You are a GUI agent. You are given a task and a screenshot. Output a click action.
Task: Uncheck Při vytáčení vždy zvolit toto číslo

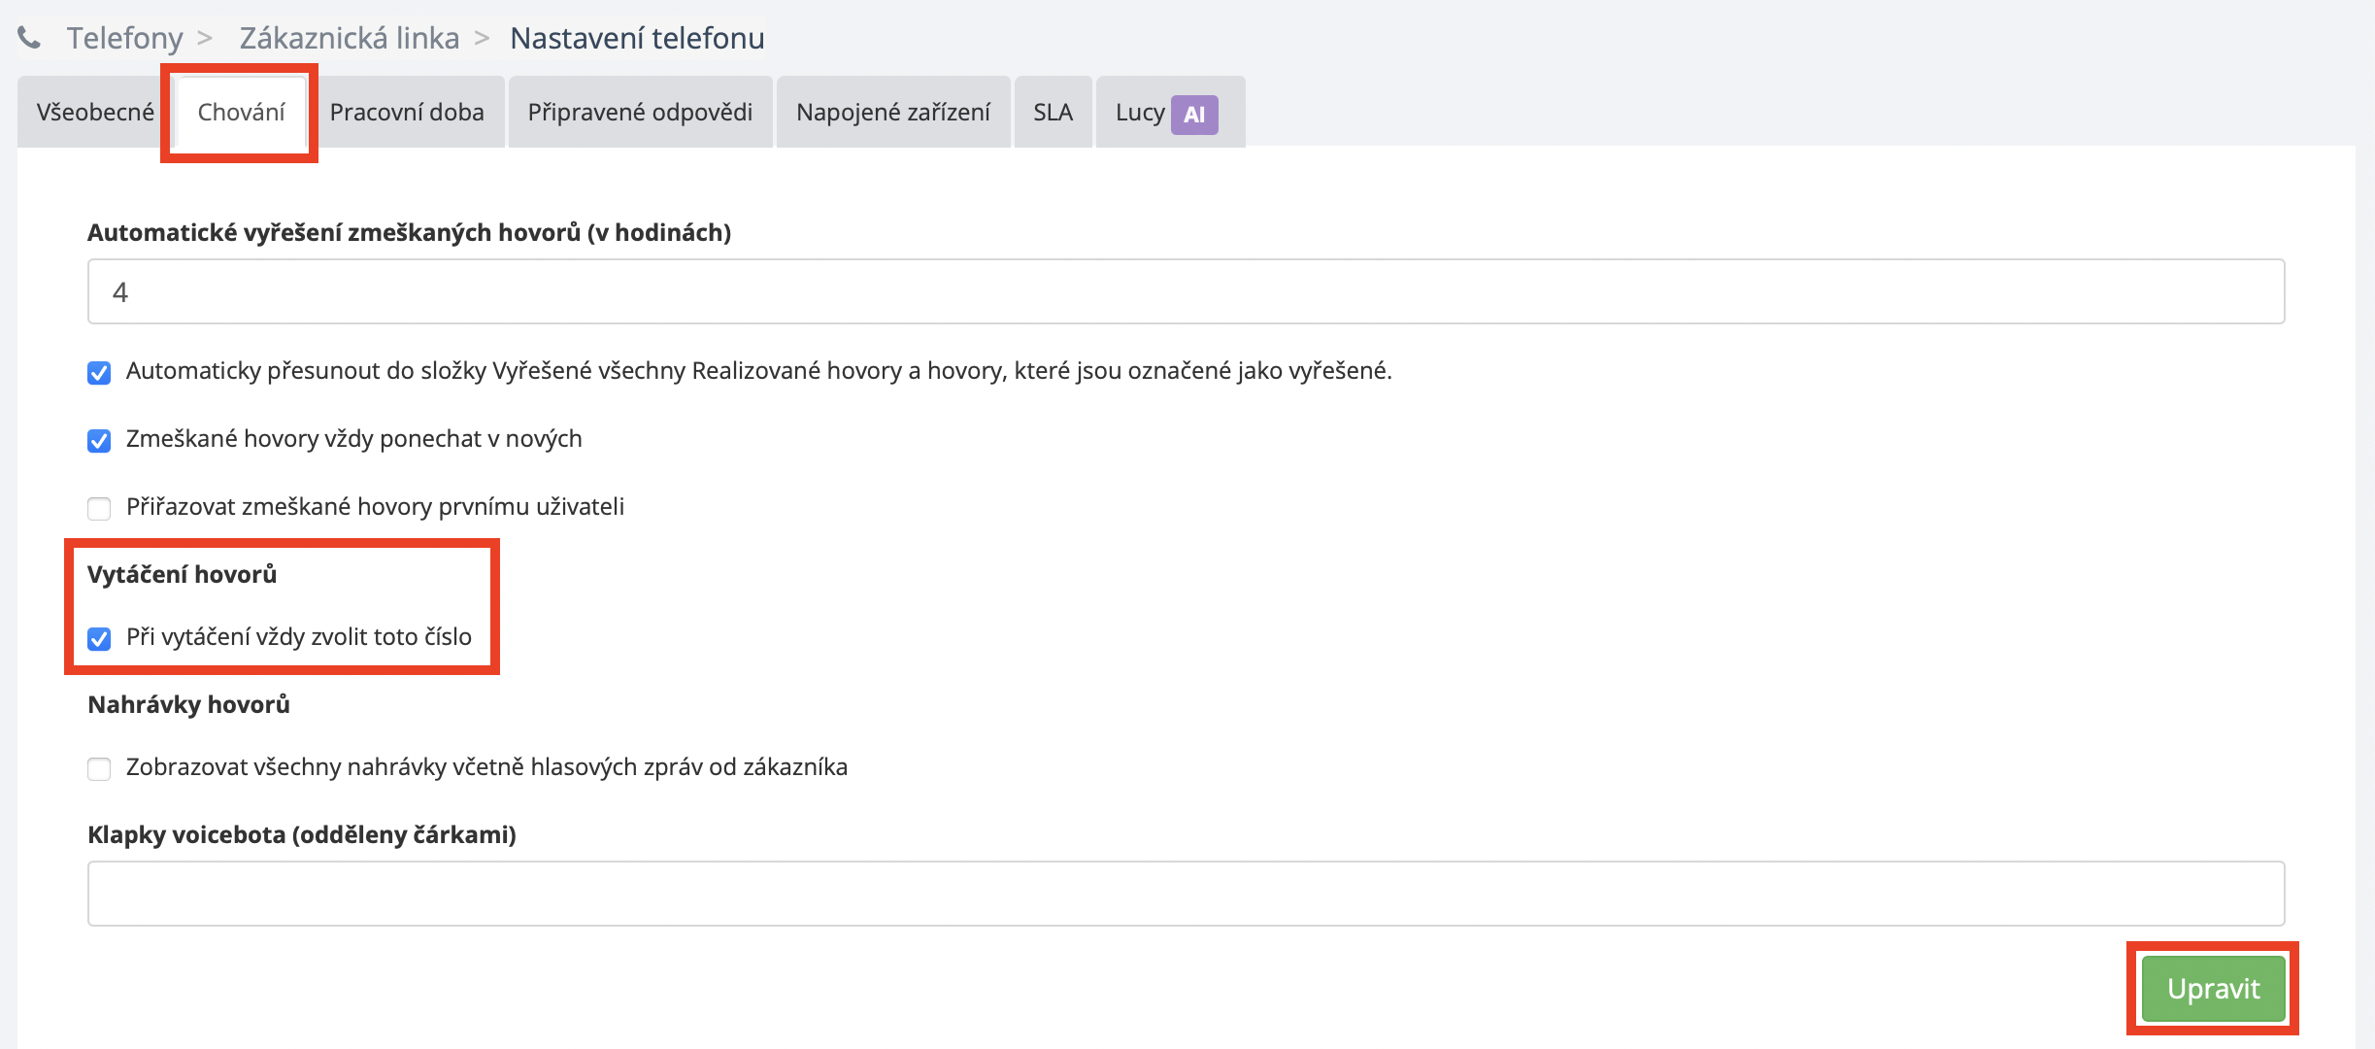[x=99, y=639]
